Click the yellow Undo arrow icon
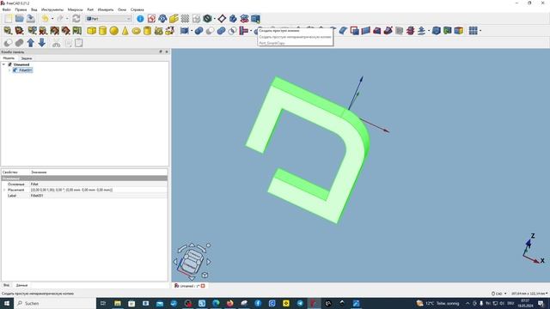Image resolution: width=550 pixels, height=309 pixels. pos(45,19)
